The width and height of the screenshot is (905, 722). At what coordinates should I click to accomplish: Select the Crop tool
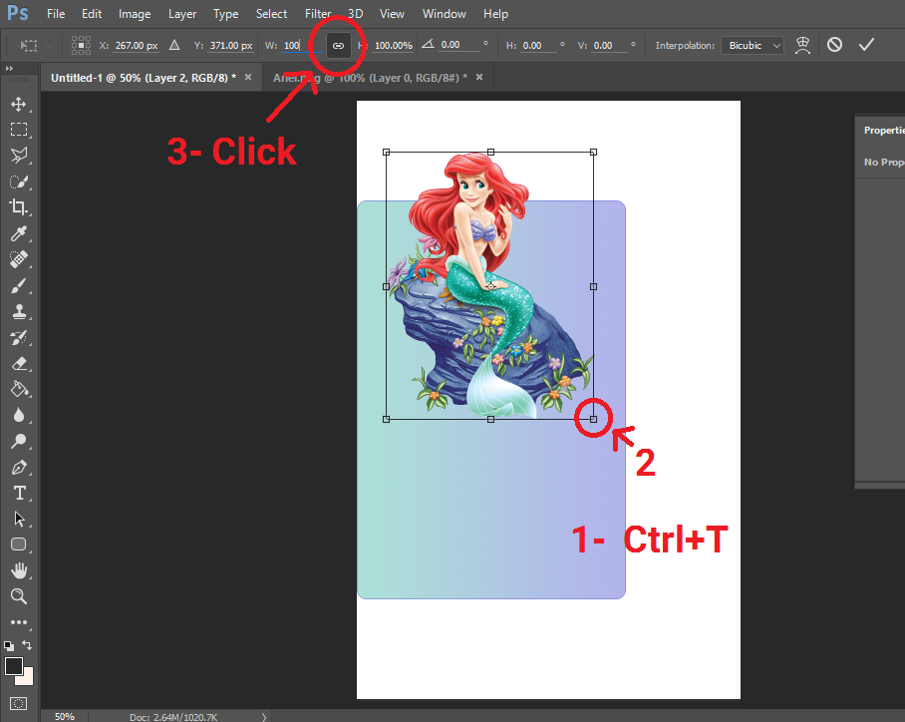19,207
